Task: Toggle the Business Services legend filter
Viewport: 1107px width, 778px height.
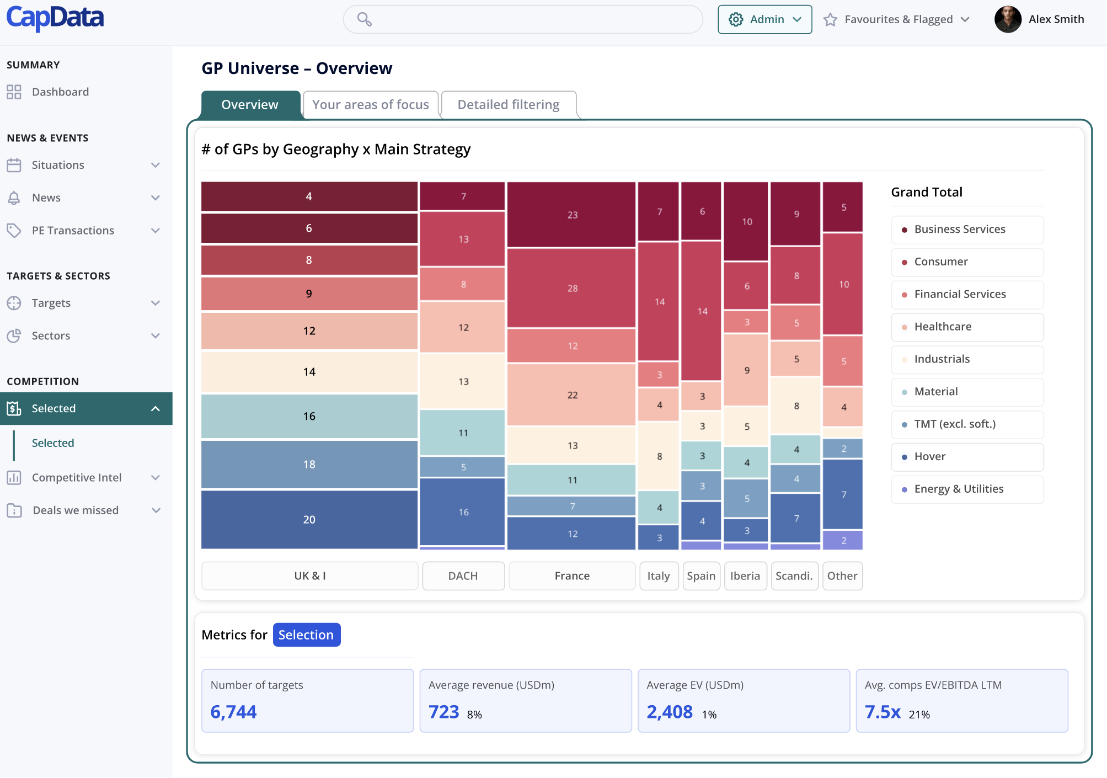Action: pyautogui.click(x=967, y=230)
